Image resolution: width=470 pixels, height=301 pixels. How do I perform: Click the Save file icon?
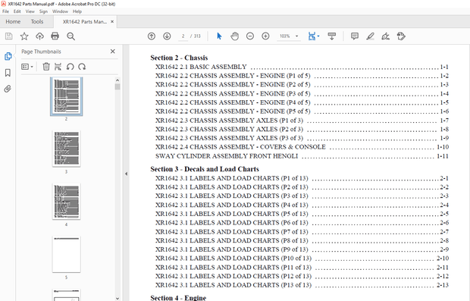[8, 36]
